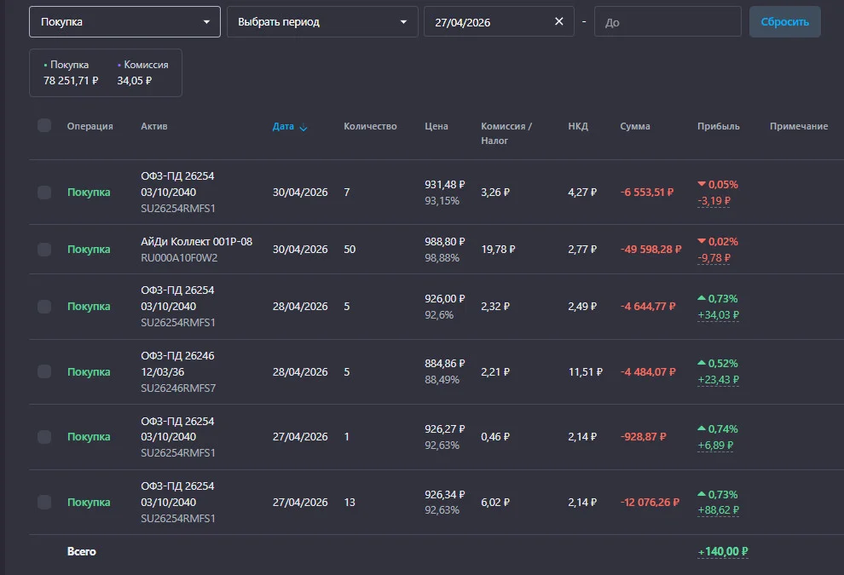
Task: Open the АйДи Коллект 001P-08 asset
Action: coord(196,242)
